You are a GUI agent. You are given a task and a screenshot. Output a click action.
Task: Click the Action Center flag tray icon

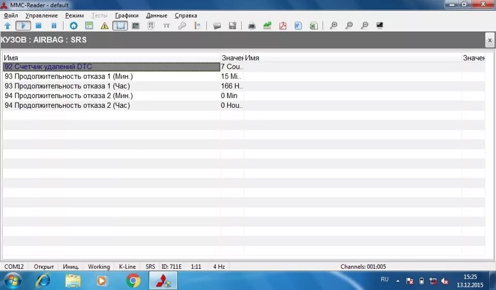click(410, 281)
